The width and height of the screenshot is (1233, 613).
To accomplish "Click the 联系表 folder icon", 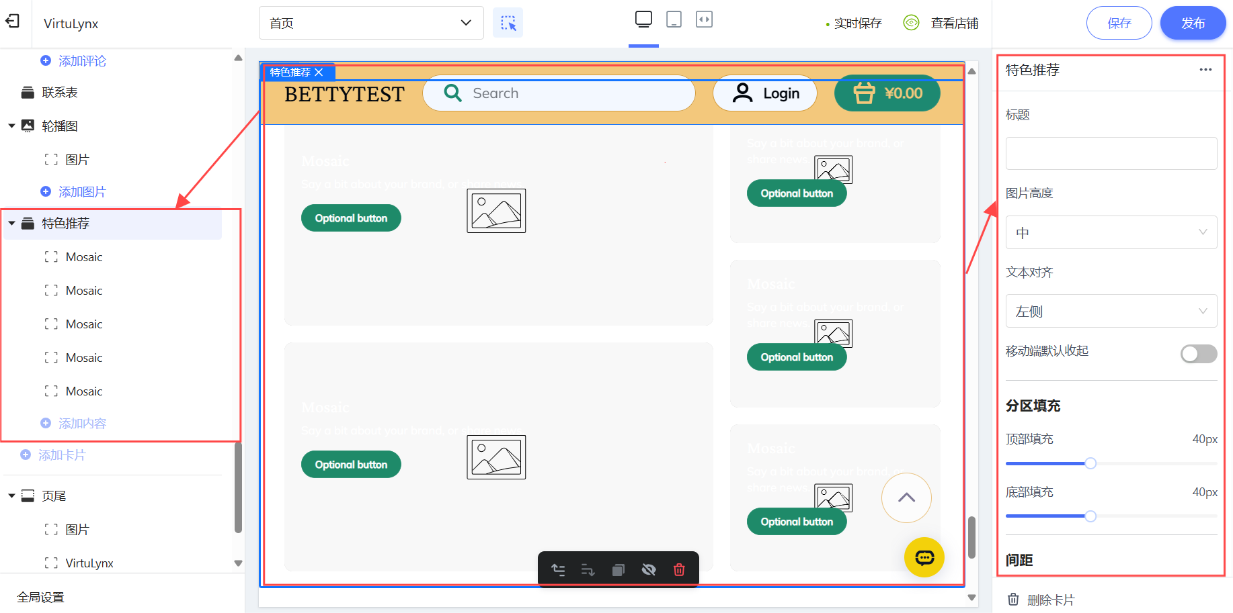I will pos(28,93).
